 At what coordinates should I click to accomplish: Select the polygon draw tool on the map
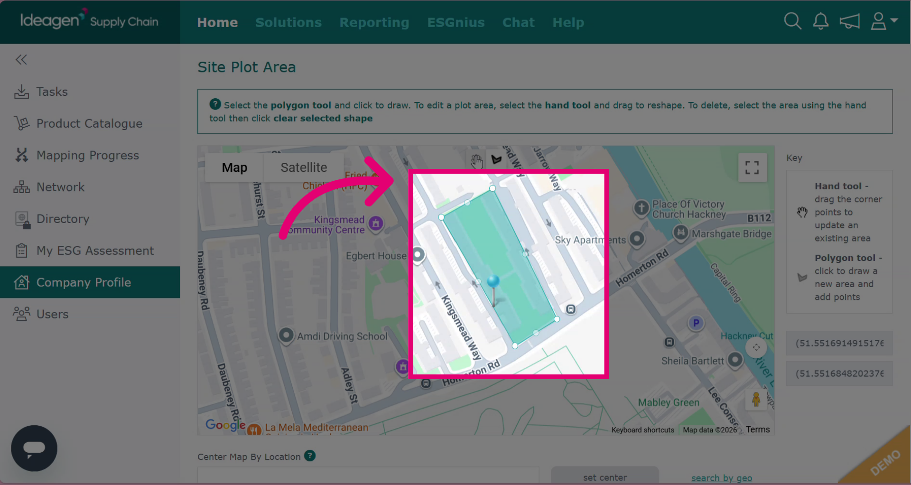496,159
